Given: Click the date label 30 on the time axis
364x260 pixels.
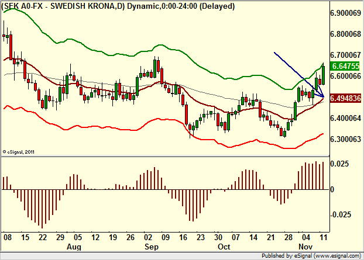Looking at the screenshot, I should (x=218, y=238).
